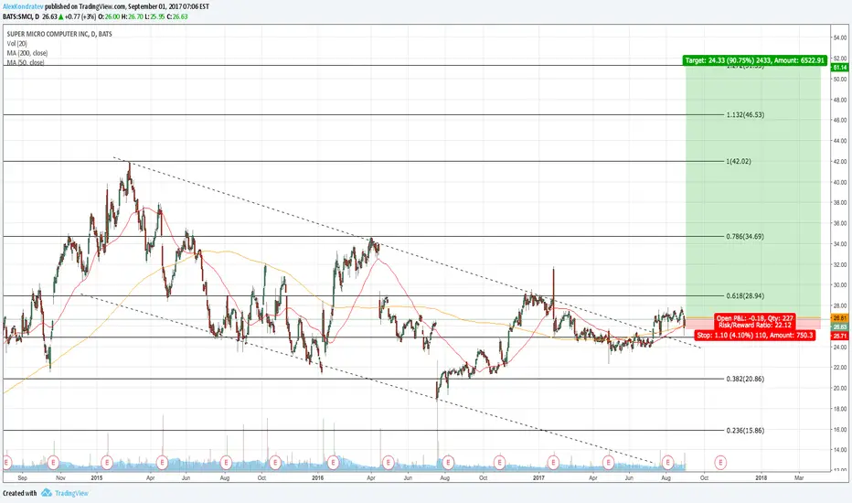
Task: Click the SUPER MICRO COMPUTER INC chart title
Action: coord(59,34)
